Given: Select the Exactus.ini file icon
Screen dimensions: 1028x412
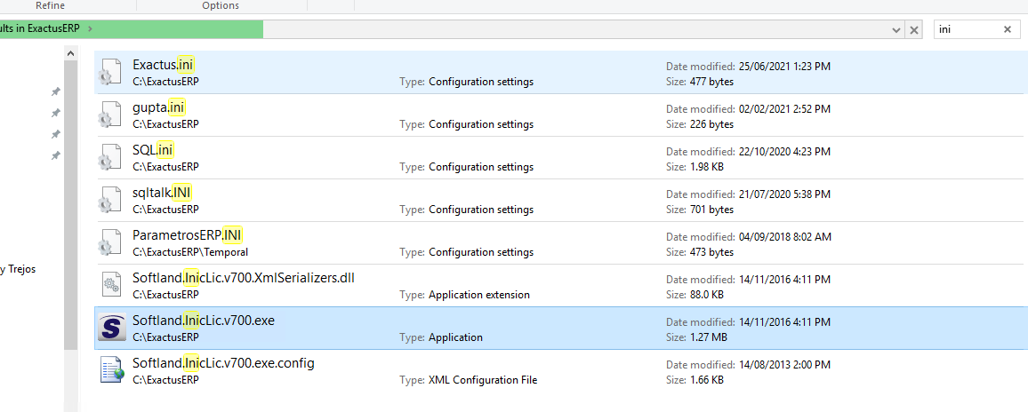Looking at the screenshot, I should pos(109,73).
